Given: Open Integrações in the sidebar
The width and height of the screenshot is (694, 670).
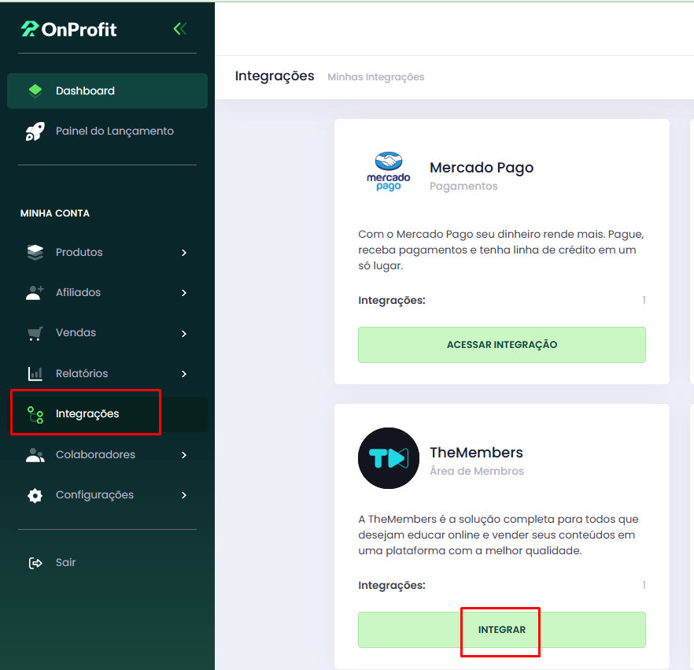Looking at the screenshot, I should click(x=107, y=413).
